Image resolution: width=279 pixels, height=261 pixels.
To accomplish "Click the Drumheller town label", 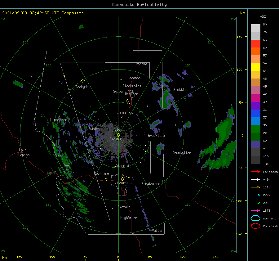I will (x=182, y=153).
